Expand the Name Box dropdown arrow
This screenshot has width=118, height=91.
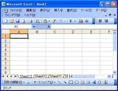pos(34,27)
